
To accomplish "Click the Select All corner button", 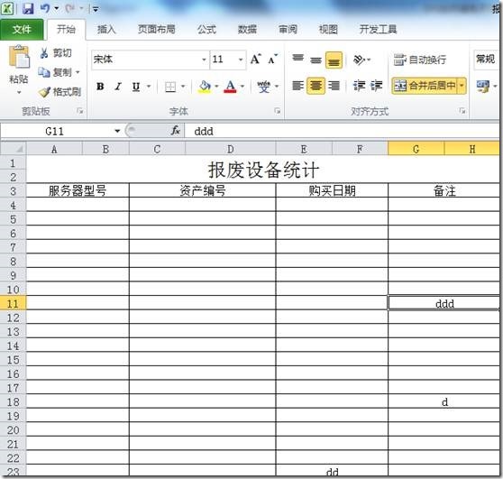I will tap(14, 149).
